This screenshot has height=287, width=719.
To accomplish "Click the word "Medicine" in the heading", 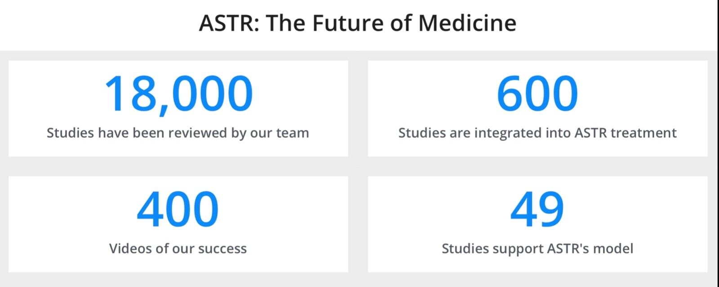I will tap(467, 23).
